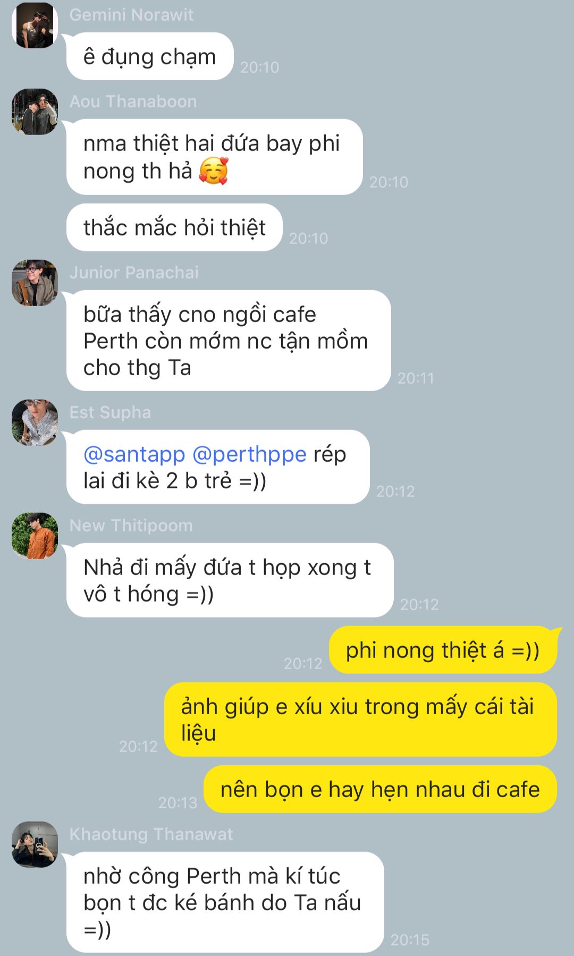The width and height of the screenshot is (574, 956).
Task: Tap the 'thắc mắc hỏi thiệt' message
Action: (174, 227)
